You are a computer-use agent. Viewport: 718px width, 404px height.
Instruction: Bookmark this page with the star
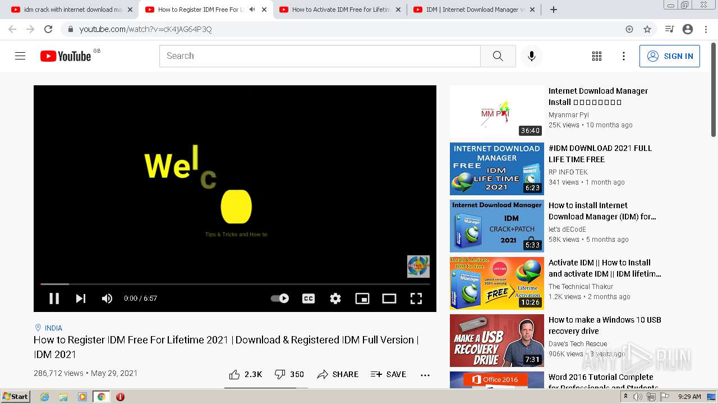click(647, 29)
